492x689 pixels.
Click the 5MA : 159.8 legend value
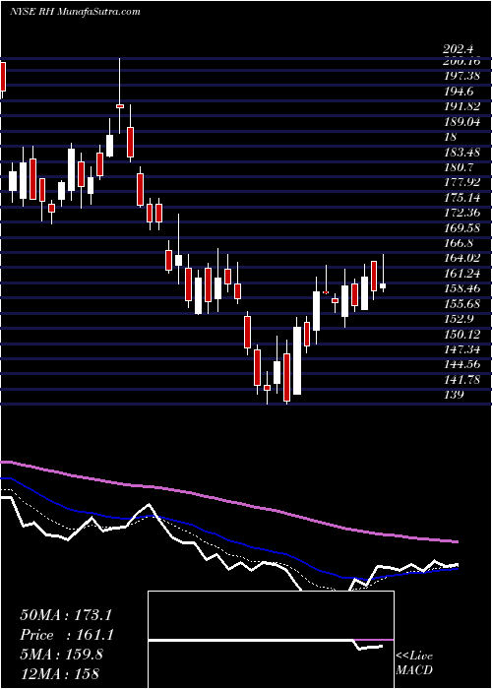point(61,654)
